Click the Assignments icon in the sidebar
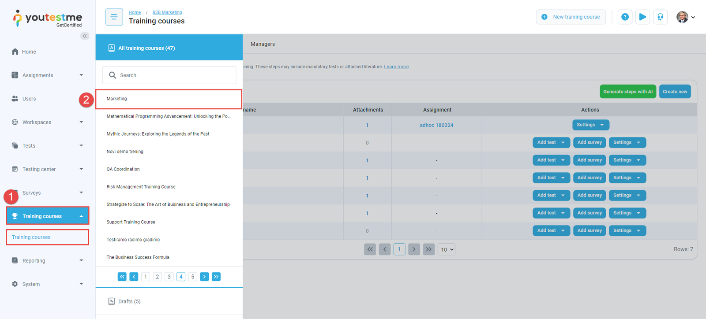The image size is (706, 319). click(15, 75)
